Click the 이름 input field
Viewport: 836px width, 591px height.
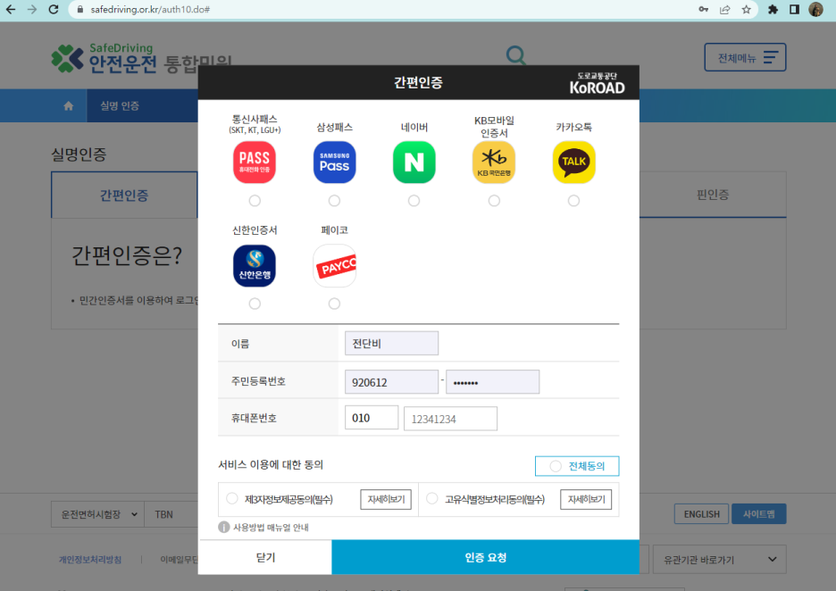pos(391,343)
